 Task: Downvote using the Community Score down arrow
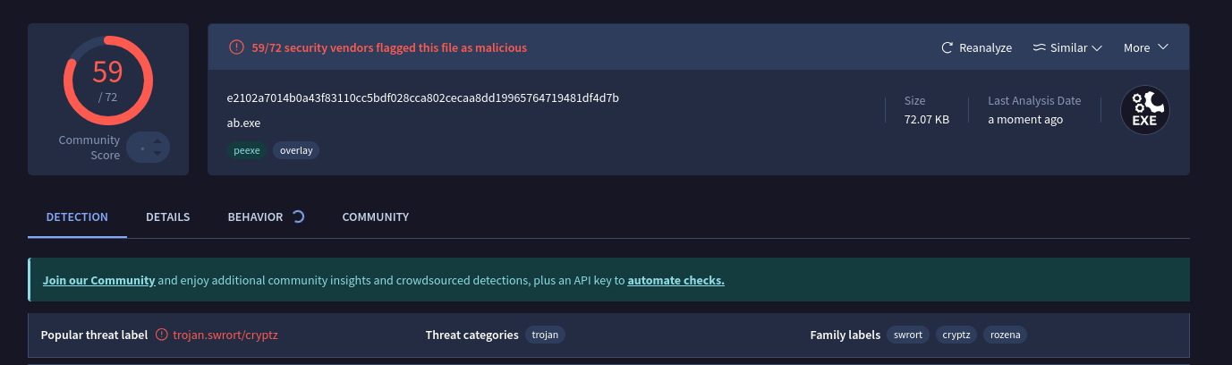(157, 153)
